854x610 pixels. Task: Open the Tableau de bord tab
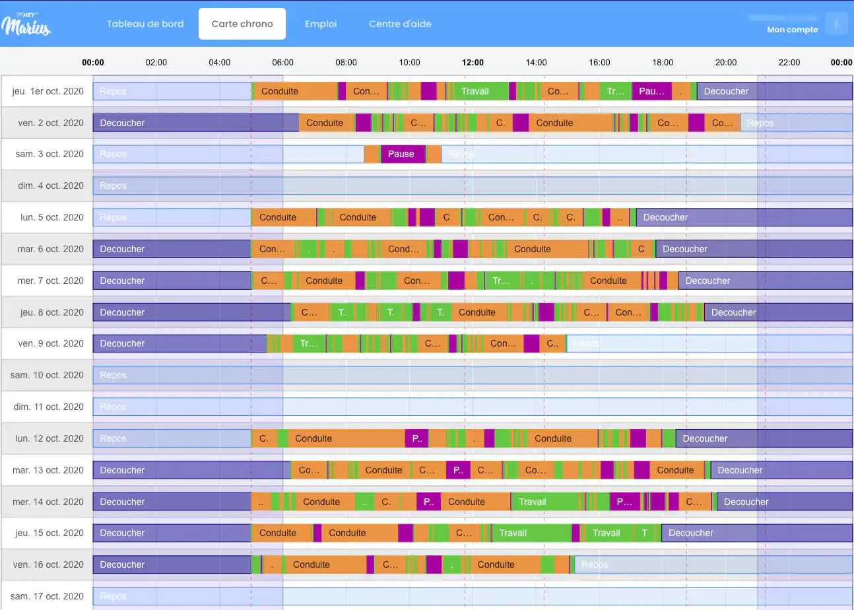[145, 24]
